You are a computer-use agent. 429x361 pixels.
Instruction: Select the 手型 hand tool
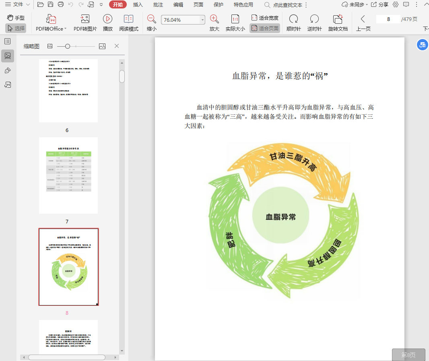[x=16, y=18]
